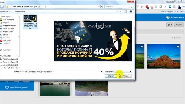Click the 6 файлов file count label
Screen dimensions: 185x104
[x=176, y=38]
